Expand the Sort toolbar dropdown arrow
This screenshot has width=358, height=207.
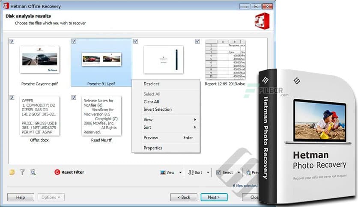click(x=208, y=173)
